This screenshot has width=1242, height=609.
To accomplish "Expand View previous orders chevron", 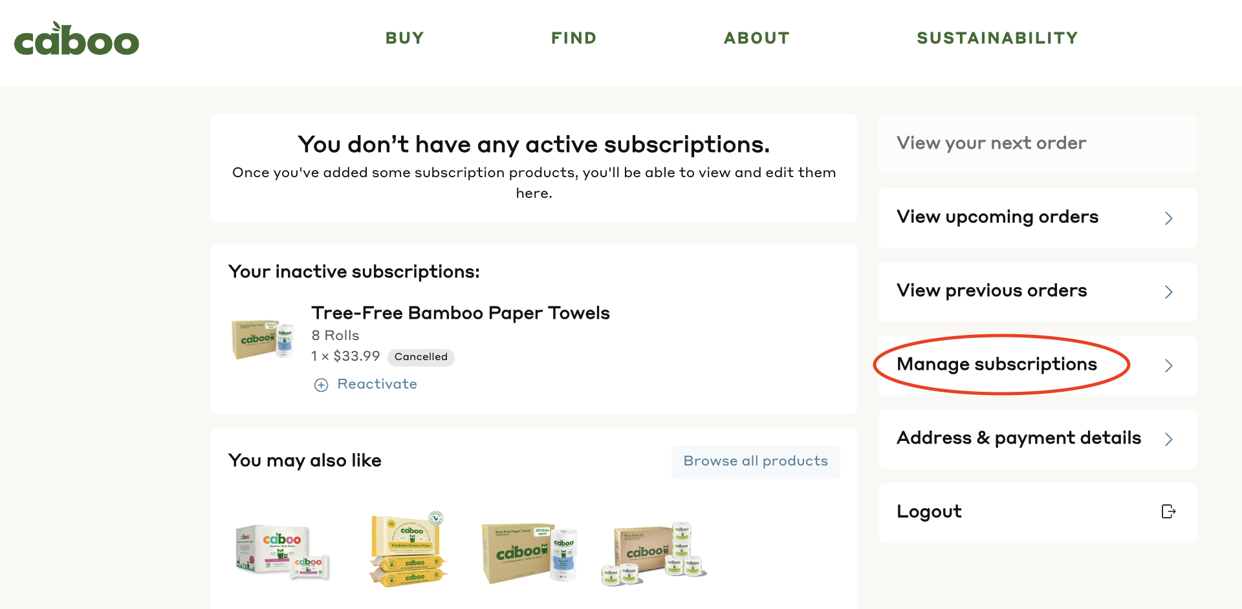I will (1168, 292).
